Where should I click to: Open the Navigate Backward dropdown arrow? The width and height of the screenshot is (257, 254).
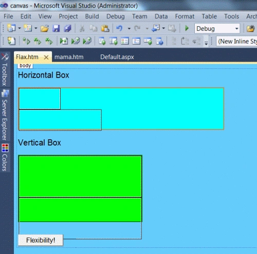point(163,28)
